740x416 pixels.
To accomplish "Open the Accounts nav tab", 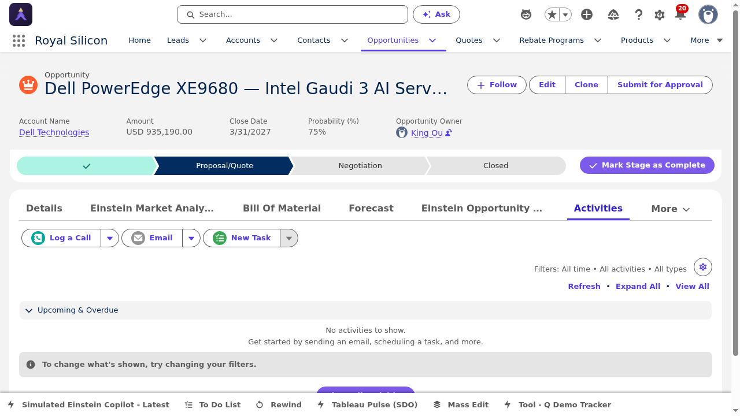I will tap(243, 40).
